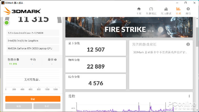Open the Options (选项) gear icon

(x=188, y=9)
